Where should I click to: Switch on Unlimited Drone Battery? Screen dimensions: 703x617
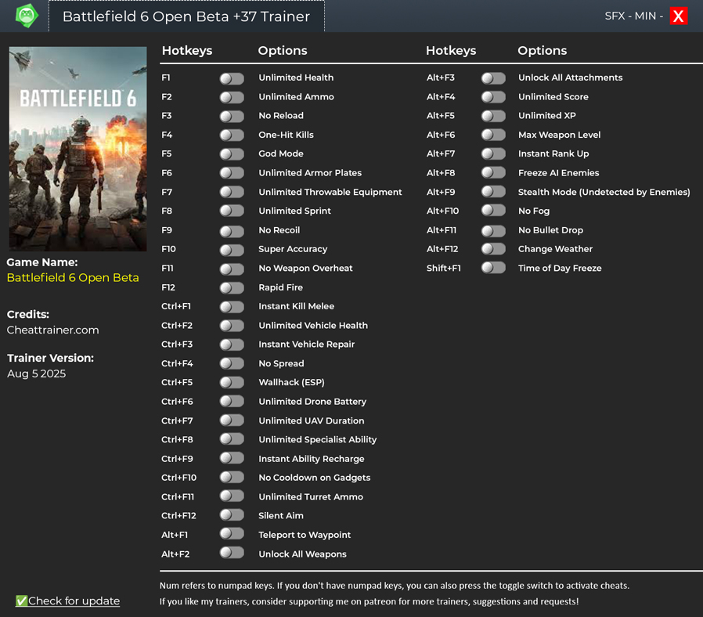232,402
